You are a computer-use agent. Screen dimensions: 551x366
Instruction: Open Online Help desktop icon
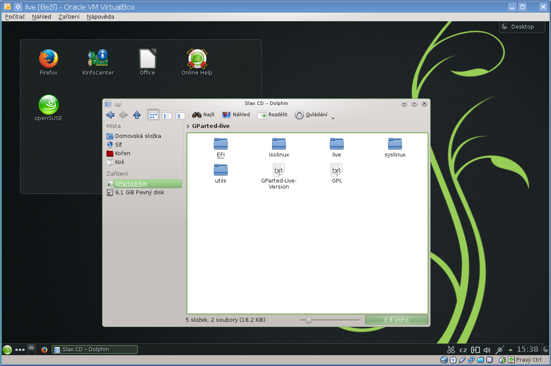(197, 63)
